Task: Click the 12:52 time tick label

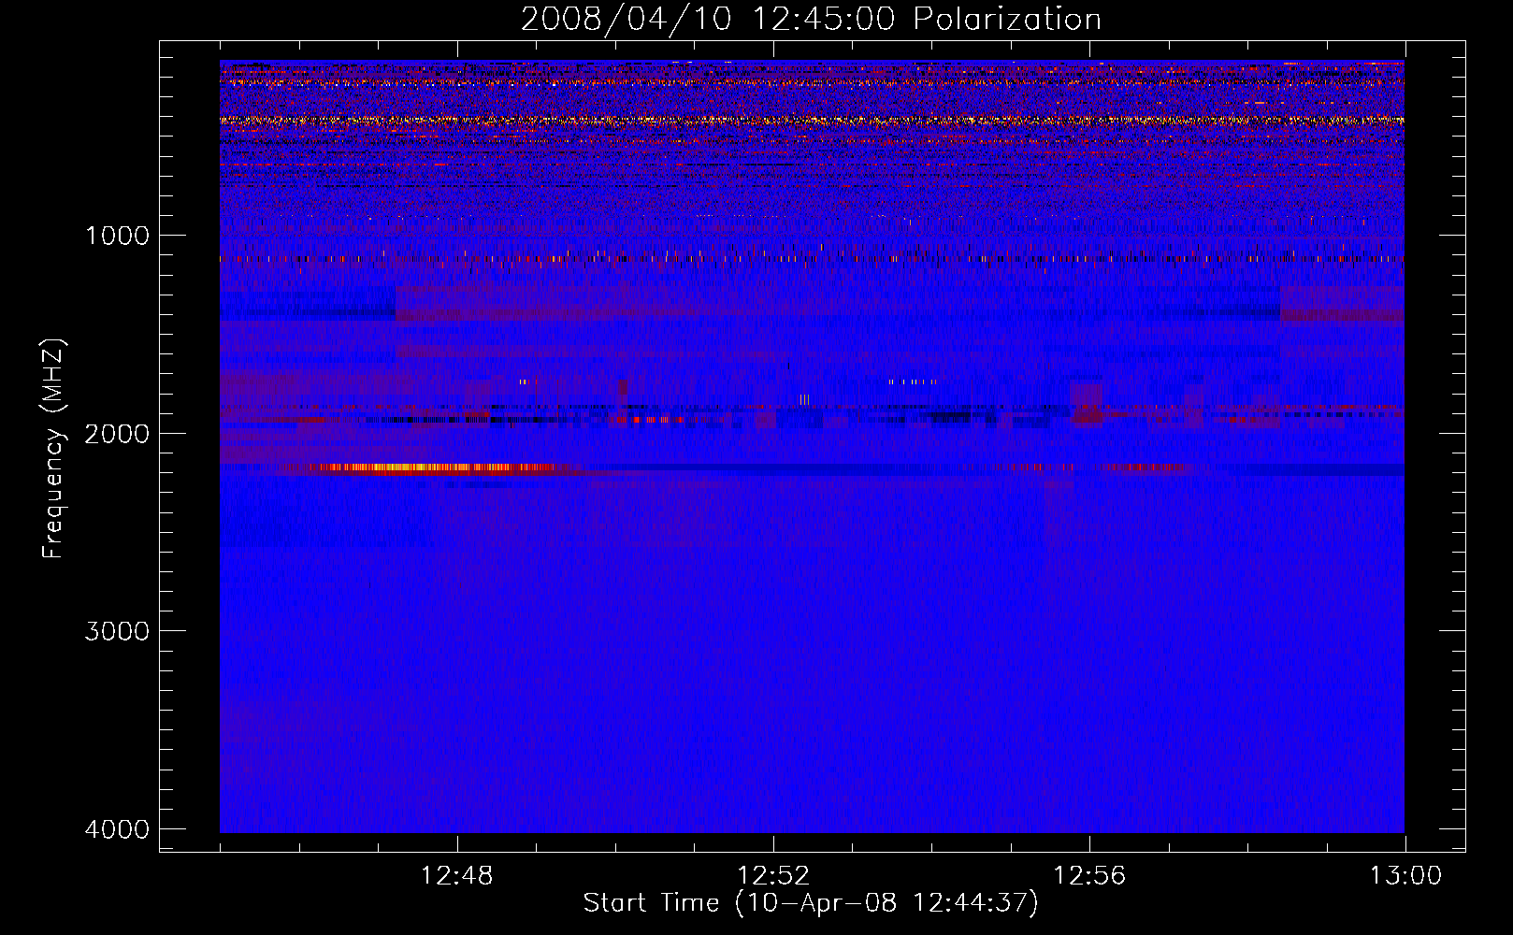Action: [x=773, y=876]
